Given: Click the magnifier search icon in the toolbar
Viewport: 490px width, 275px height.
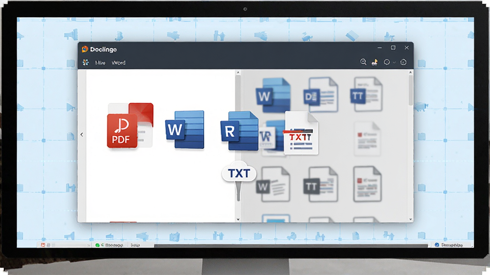Looking at the screenshot, I should pyautogui.click(x=363, y=62).
